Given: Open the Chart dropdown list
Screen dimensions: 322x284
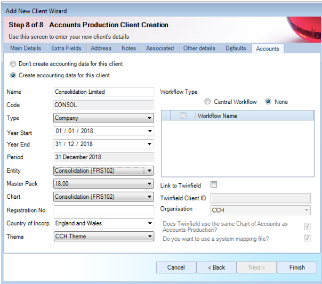Looking at the screenshot, I should pos(103,197).
